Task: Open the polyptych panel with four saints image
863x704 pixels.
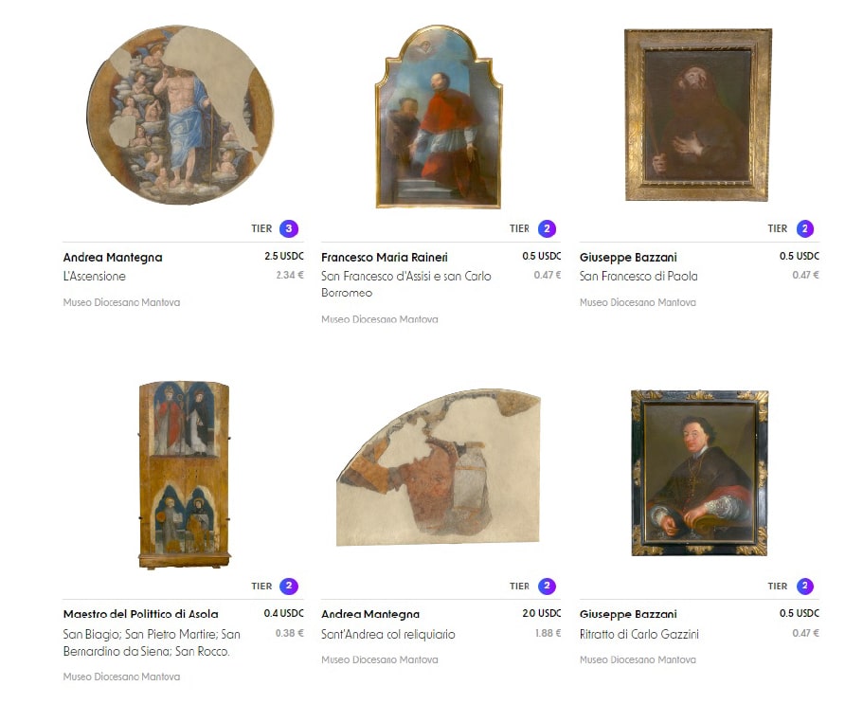Action: (x=184, y=475)
